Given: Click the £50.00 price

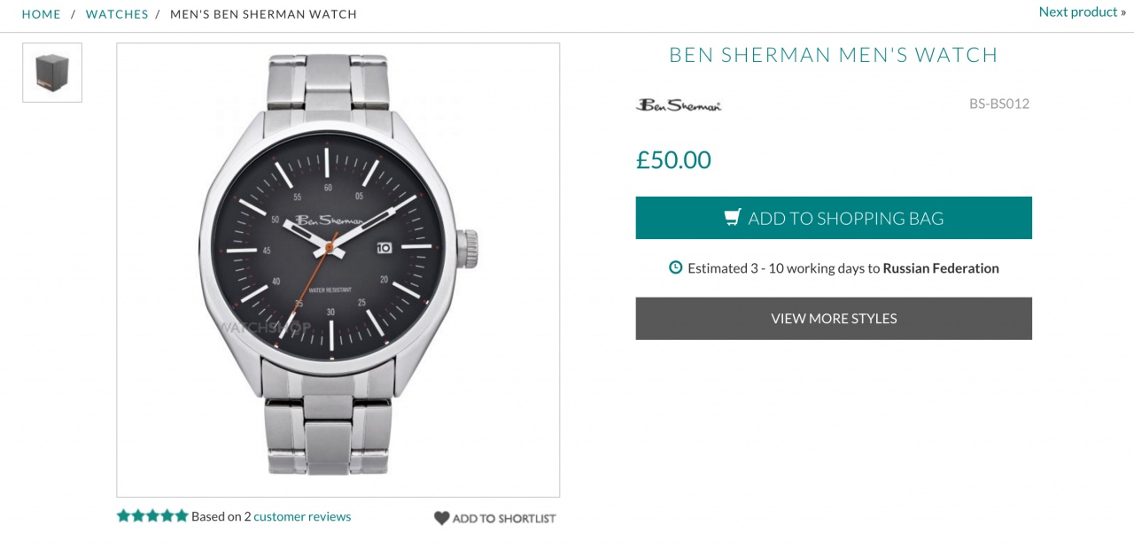Looking at the screenshot, I should point(673,160).
